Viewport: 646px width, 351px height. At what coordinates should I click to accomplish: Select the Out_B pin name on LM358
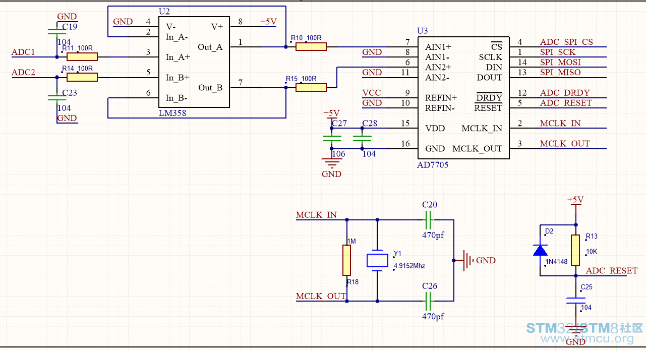pyautogui.click(x=210, y=88)
